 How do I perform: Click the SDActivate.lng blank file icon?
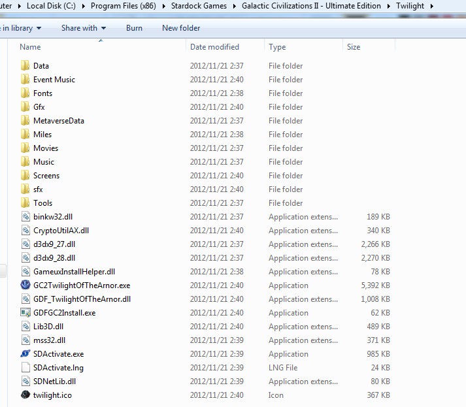pyautogui.click(x=25, y=367)
